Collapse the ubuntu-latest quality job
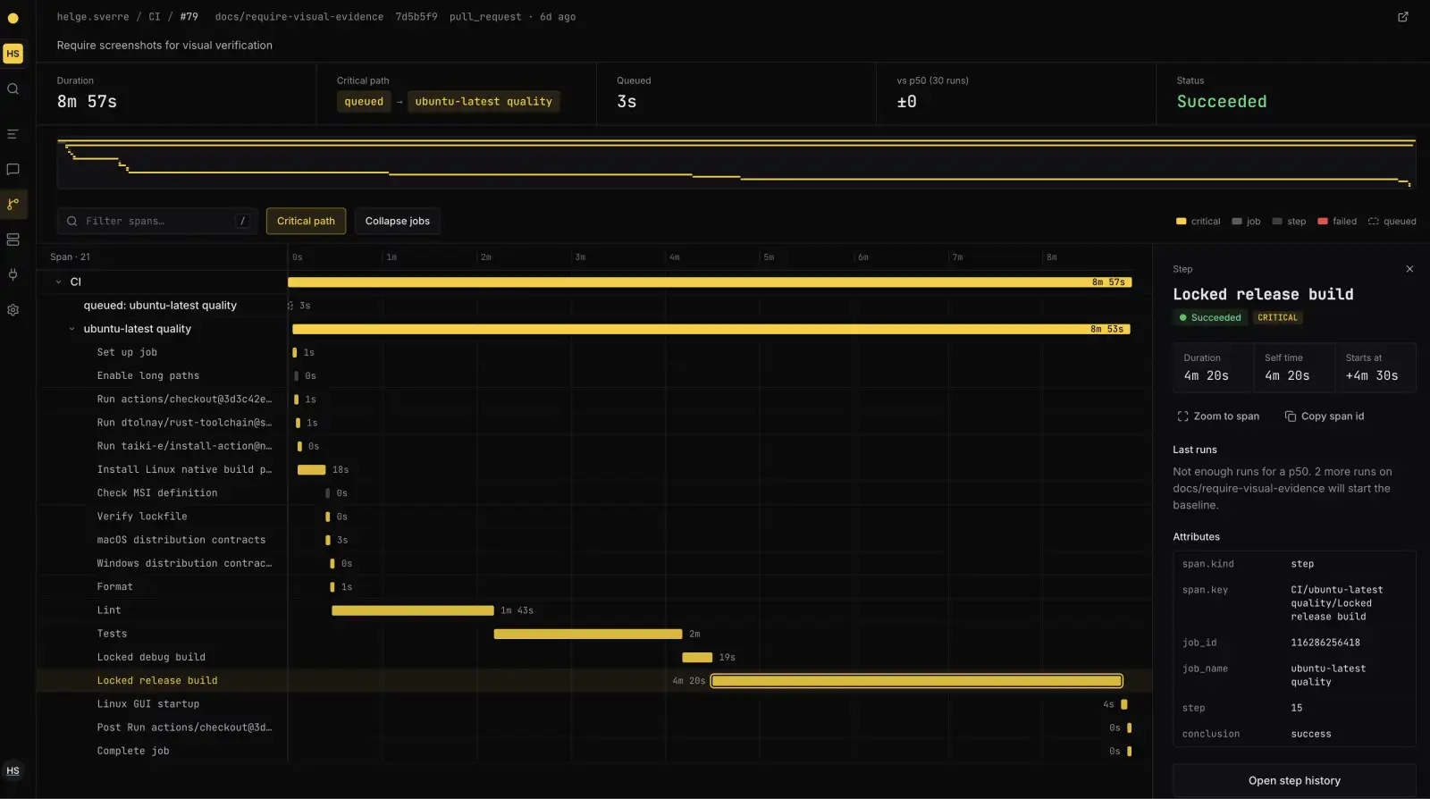Viewport: 1430px width, 799px height. click(72, 329)
